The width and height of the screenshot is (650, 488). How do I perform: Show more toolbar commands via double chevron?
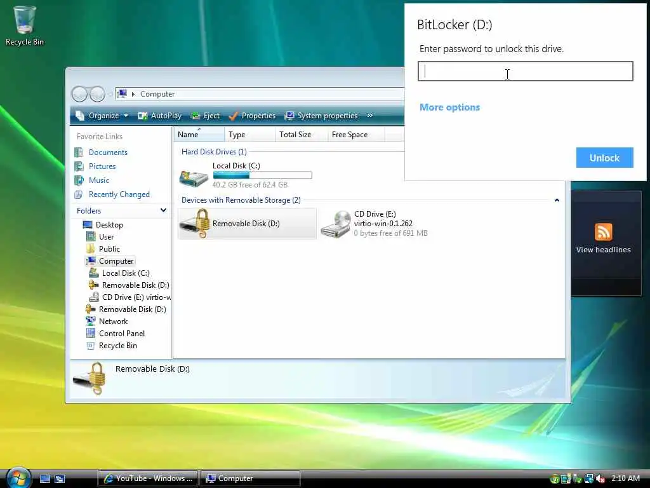370,116
